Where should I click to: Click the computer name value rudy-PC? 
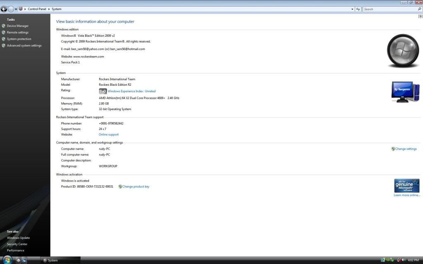[x=105, y=148]
